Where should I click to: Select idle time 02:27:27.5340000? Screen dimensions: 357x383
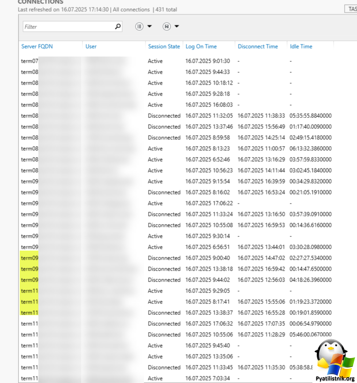pyautogui.click(x=311, y=258)
